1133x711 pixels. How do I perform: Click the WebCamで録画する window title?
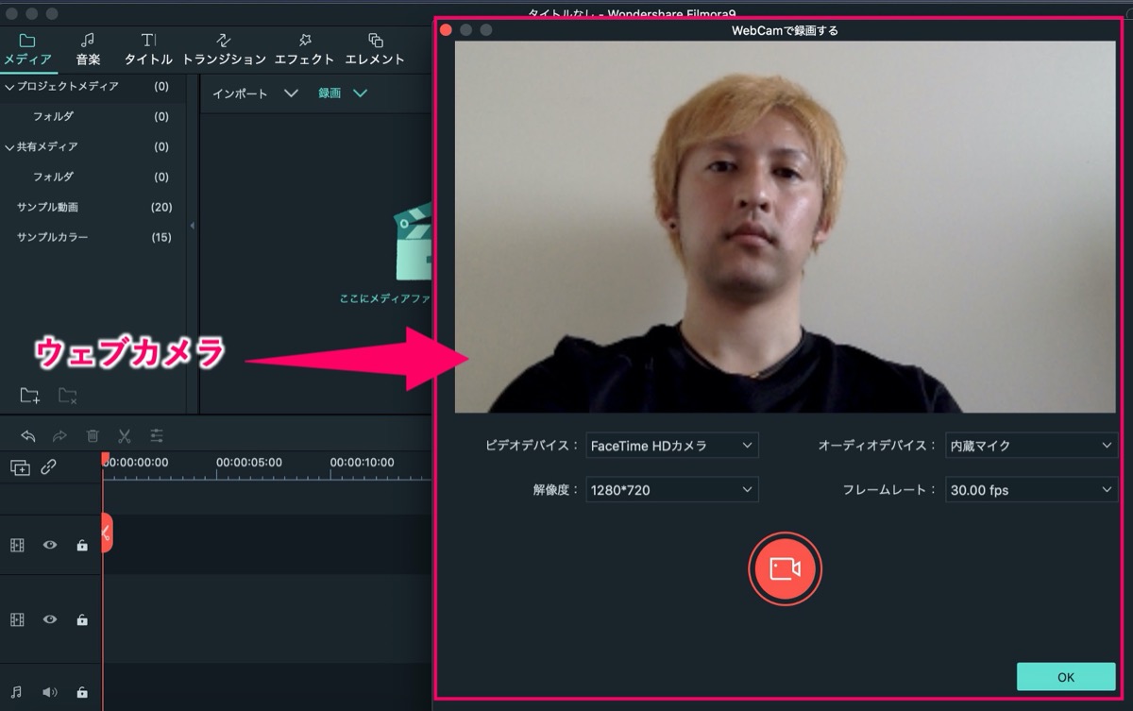(x=785, y=30)
